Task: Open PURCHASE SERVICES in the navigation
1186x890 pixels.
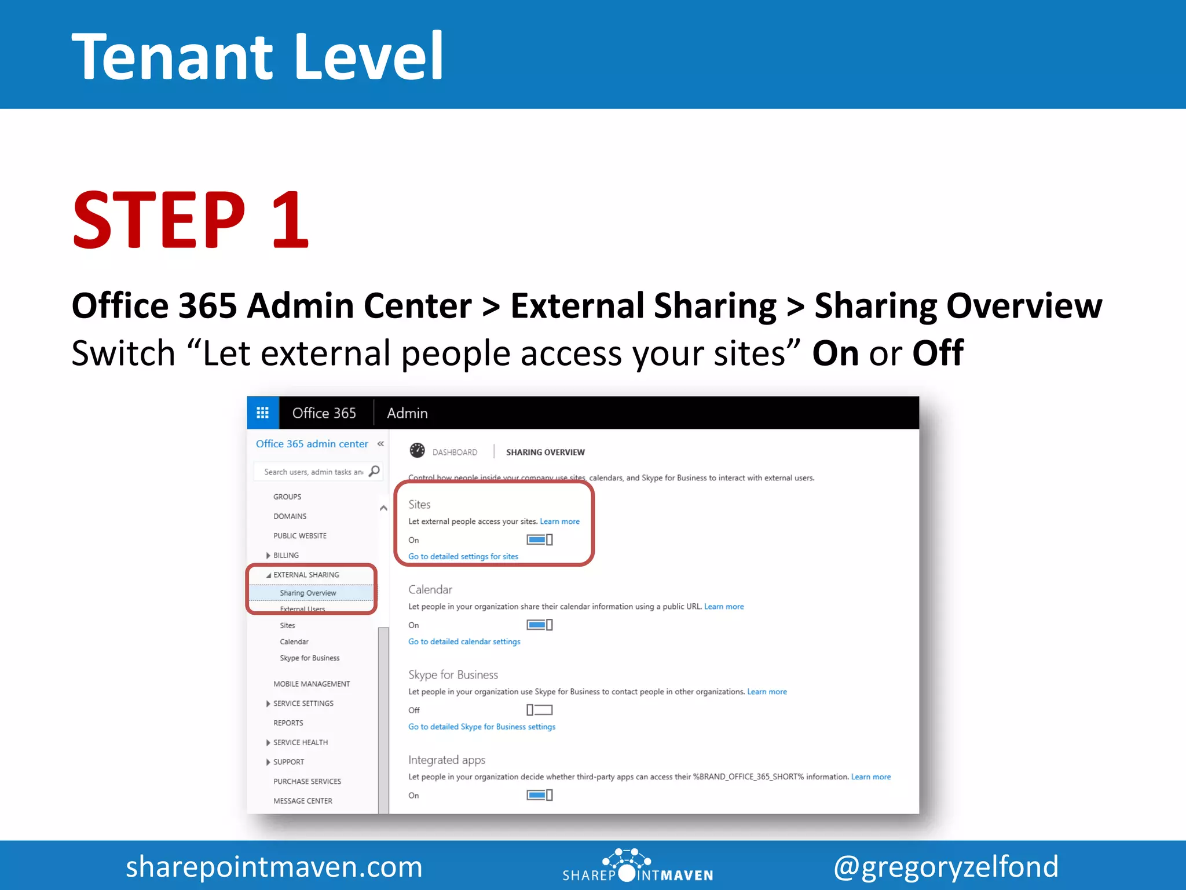Action: tap(308, 782)
